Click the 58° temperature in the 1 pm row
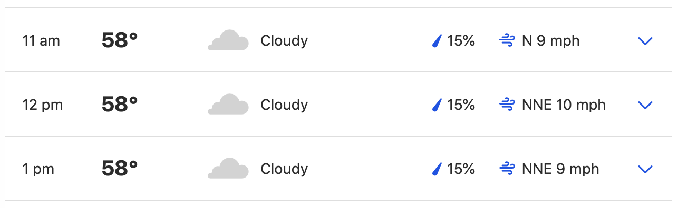 coord(120,169)
